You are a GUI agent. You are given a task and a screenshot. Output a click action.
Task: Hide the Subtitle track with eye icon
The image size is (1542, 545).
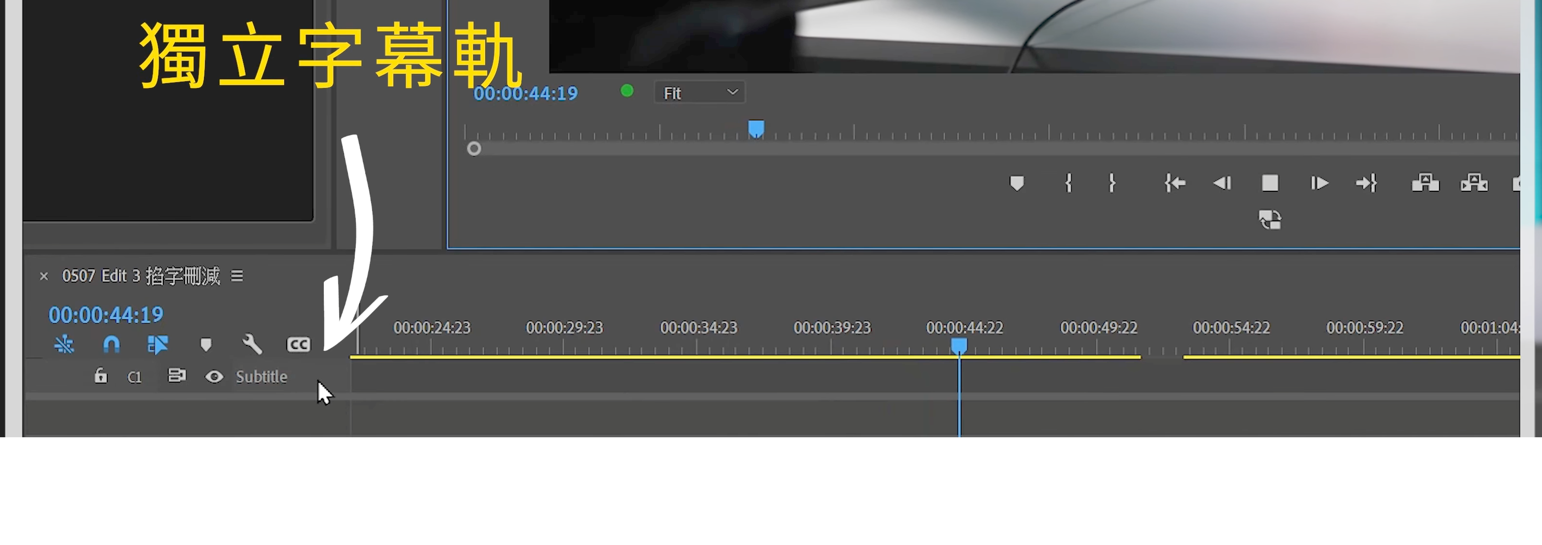pos(214,377)
